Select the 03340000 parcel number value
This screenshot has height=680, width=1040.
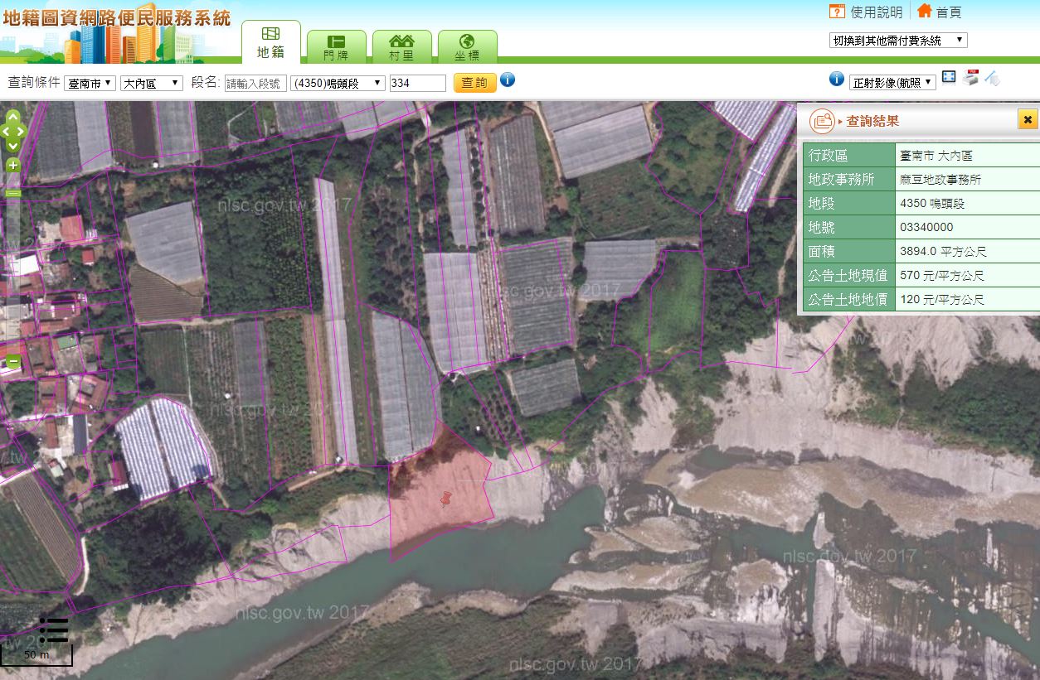click(926, 227)
